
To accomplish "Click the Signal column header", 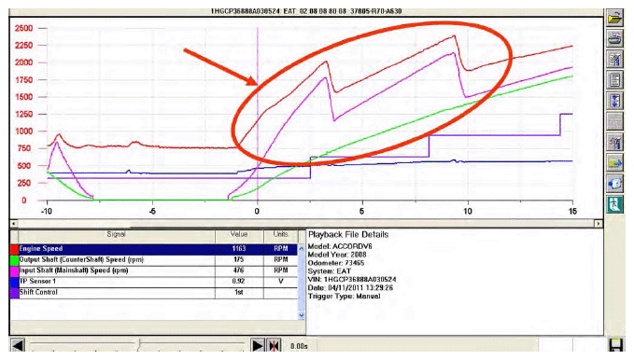I will (x=117, y=234).
